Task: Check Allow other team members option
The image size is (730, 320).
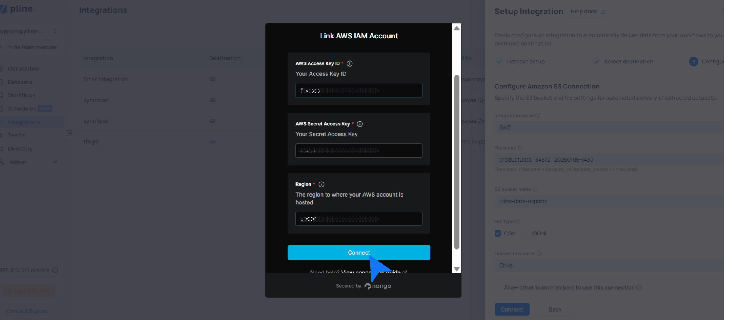Action: [x=498, y=288]
